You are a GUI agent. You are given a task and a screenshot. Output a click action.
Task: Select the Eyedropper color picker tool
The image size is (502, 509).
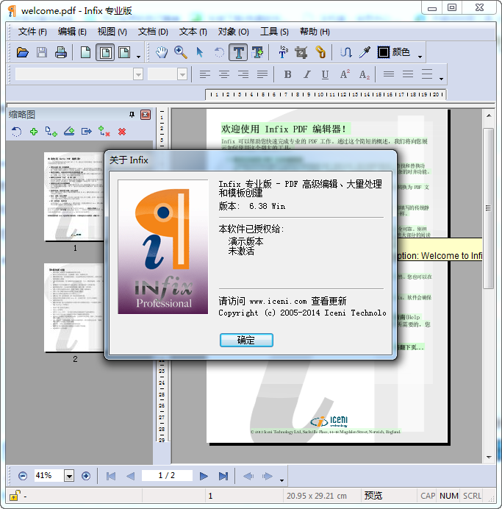click(365, 52)
